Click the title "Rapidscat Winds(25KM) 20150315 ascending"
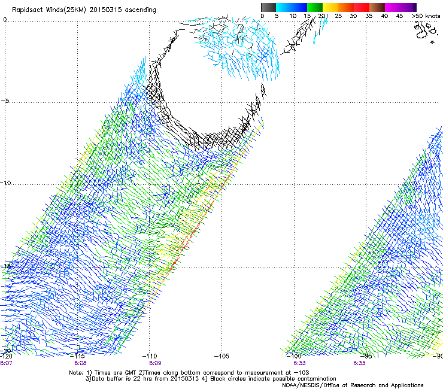Screen dimensions: 443x389 click(84, 10)
